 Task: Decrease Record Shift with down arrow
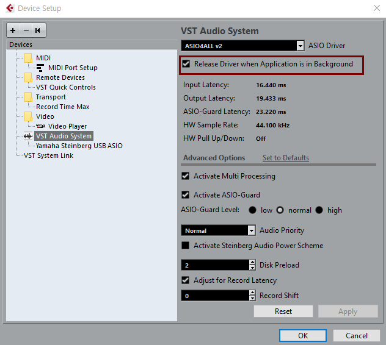pyautogui.click(x=252, y=298)
